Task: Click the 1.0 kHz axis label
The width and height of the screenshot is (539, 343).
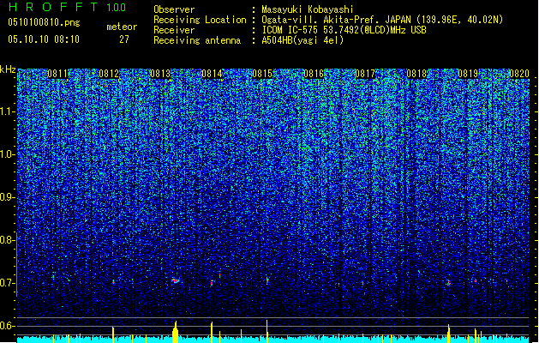Action: click(x=7, y=155)
